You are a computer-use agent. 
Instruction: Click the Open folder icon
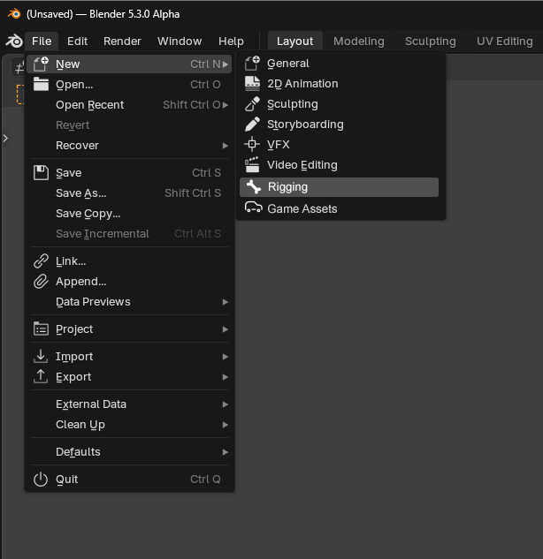point(41,85)
